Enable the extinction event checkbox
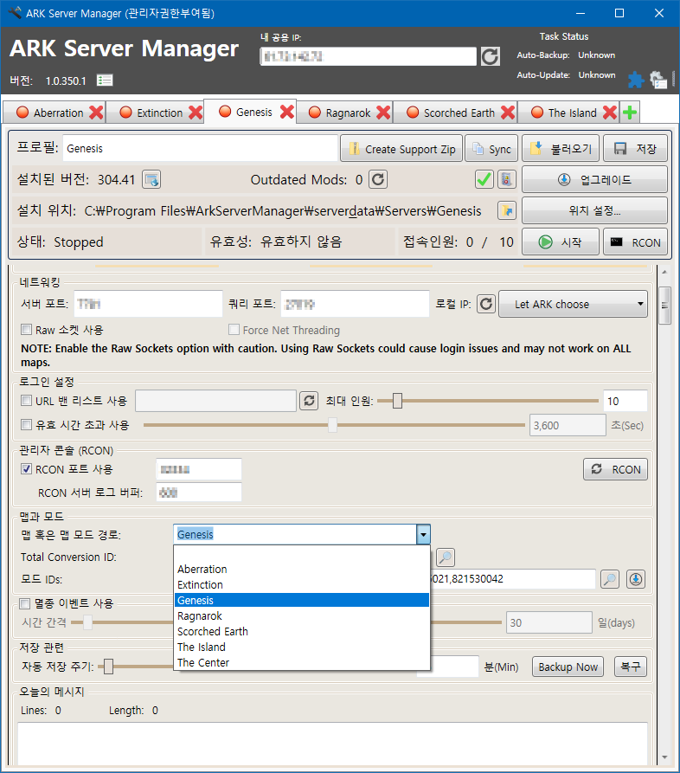This screenshot has width=680, height=773. (24, 603)
